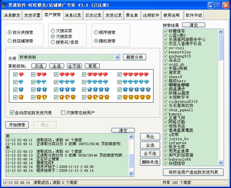231x188 pixels.
Task: Click the two blue crowns level icon
Action: (x=42, y=90)
